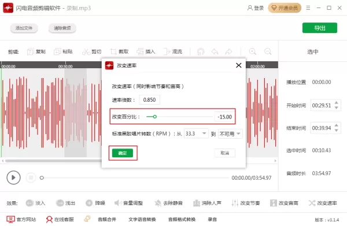Click the Paste (粘贴) tool icon
The image size is (347, 226).
tap(57, 51)
